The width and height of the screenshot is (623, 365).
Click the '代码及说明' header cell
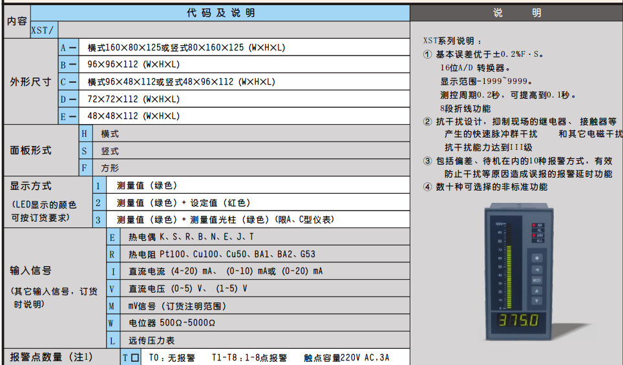tap(220, 13)
